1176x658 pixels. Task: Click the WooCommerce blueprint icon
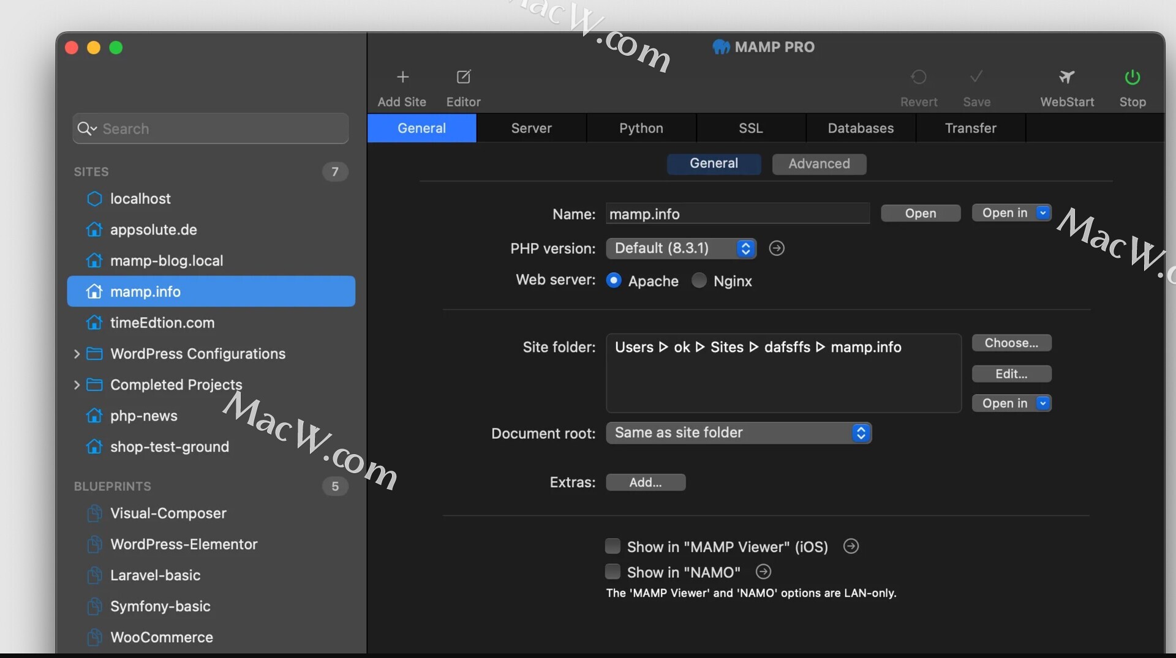click(94, 637)
